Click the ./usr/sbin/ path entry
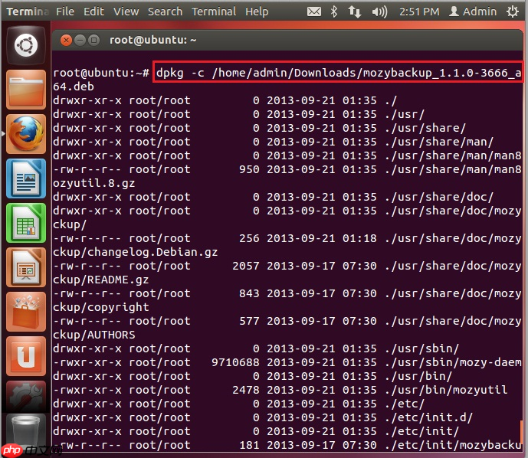 pyautogui.click(x=421, y=348)
